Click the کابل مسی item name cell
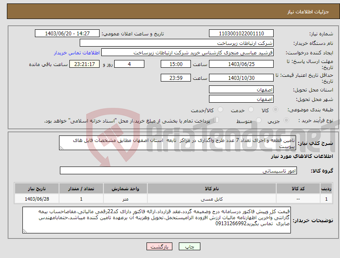The height and width of the screenshot is (258, 340). (212, 199)
